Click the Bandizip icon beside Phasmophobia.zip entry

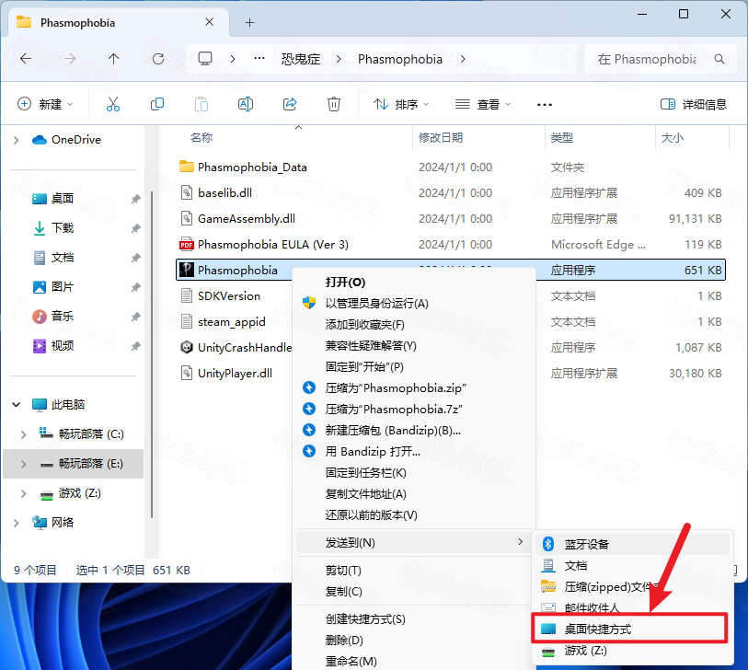pyautogui.click(x=309, y=387)
